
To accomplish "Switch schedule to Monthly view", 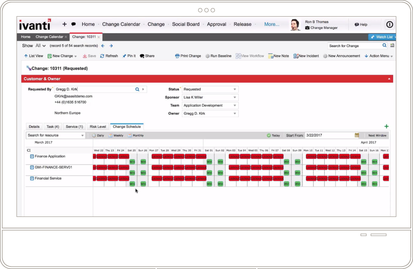I will coord(135,136).
